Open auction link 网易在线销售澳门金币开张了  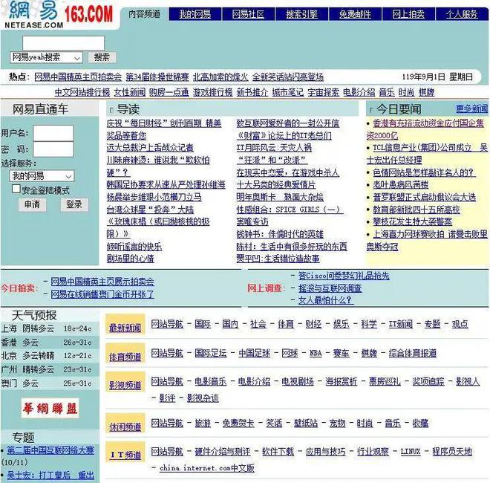point(102,294)
